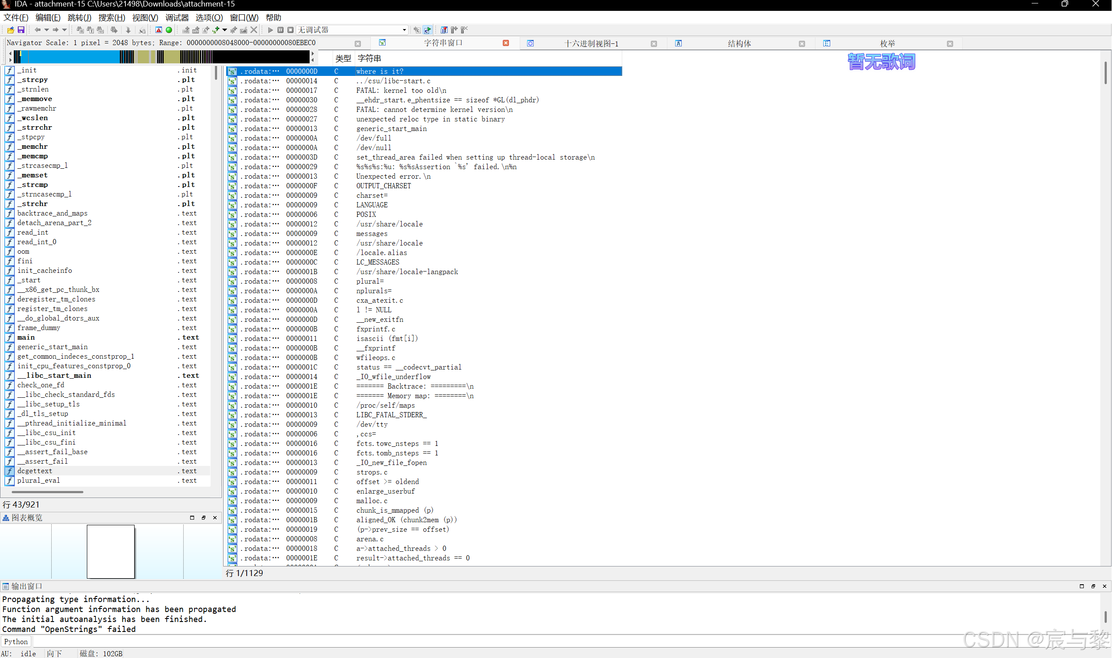This screenshot has width=1112, height=658.
Task: Click the save database icon
Action: pos(21,29)
